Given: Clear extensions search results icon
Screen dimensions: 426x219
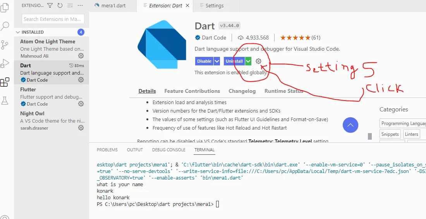Looking at the screenshot, I should pyautogui.click(x=70, y=5).
